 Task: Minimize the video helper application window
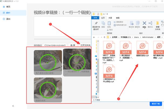[149, 1]
